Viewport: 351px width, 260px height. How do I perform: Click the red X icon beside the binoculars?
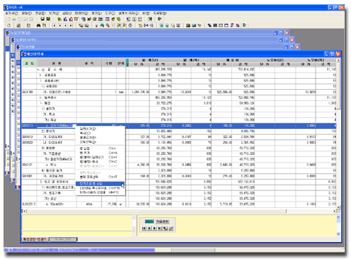[x=44, y=25]
